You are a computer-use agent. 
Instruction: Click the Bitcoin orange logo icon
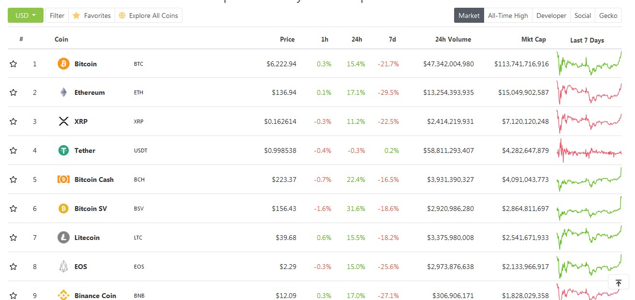(x=63, y=63)
